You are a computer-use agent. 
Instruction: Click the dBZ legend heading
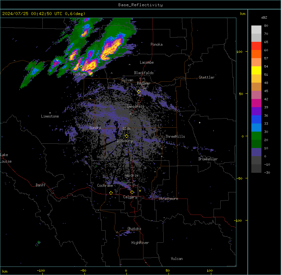click(264, 17)
